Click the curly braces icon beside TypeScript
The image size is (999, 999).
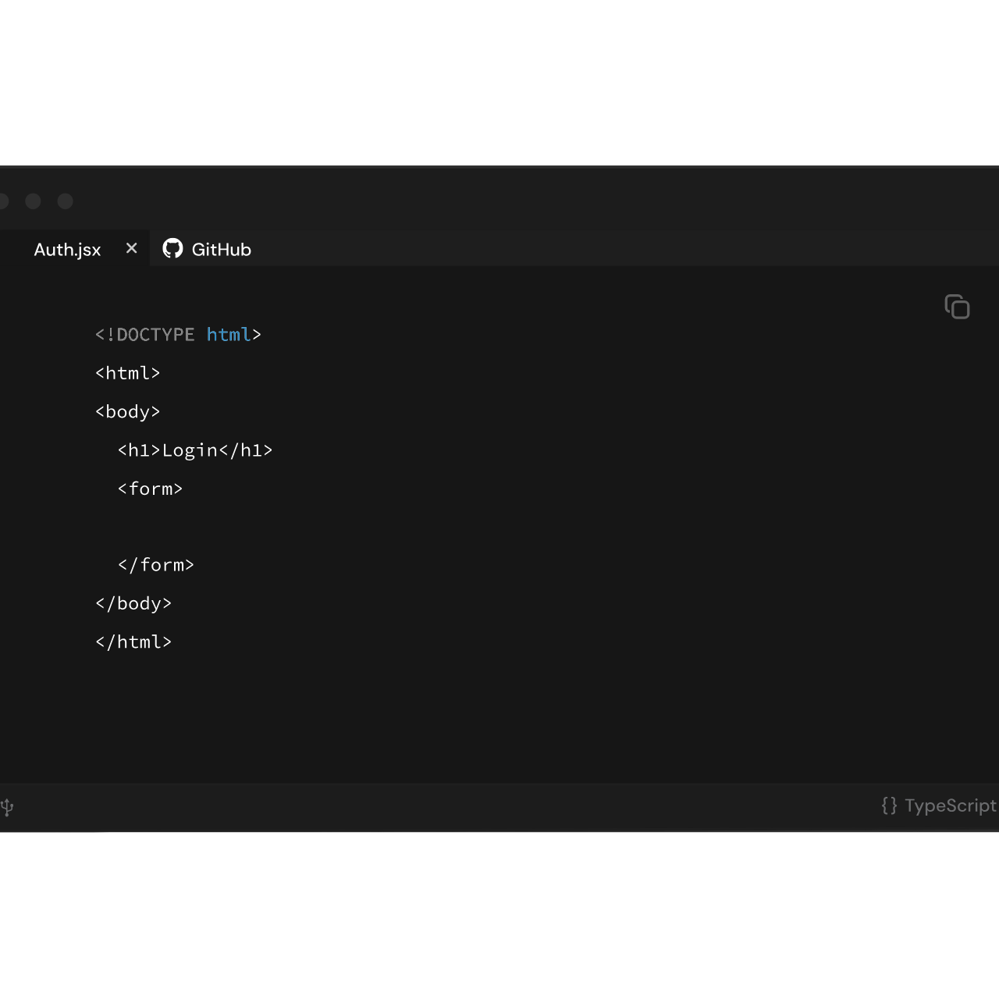pos(889,805)
